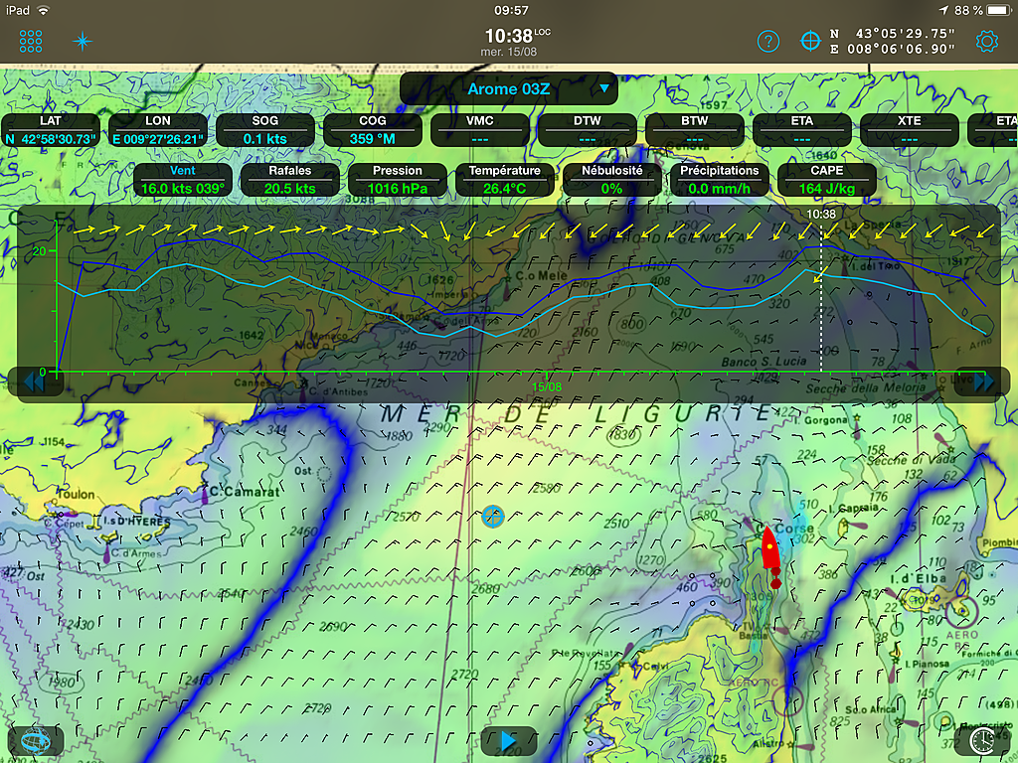Open the globe icon at bottom left
1018x763 pixels.
coord(36,740)
